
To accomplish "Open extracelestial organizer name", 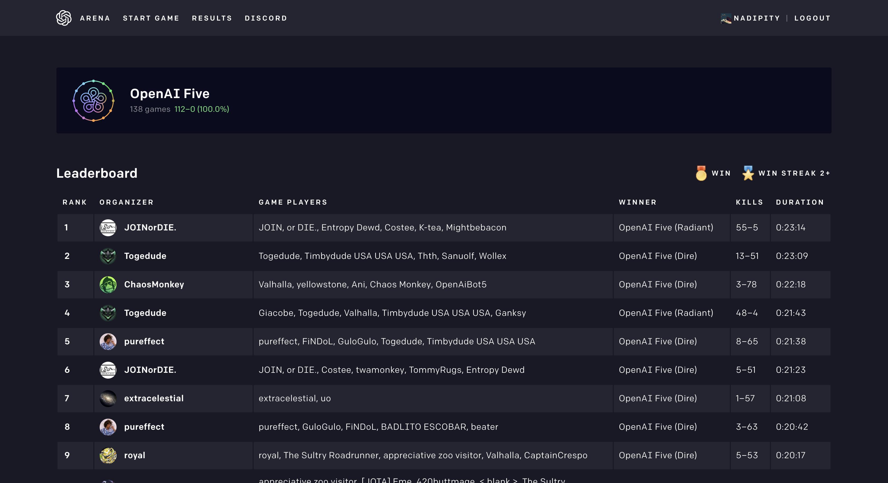I will click(x=154, y=399).
